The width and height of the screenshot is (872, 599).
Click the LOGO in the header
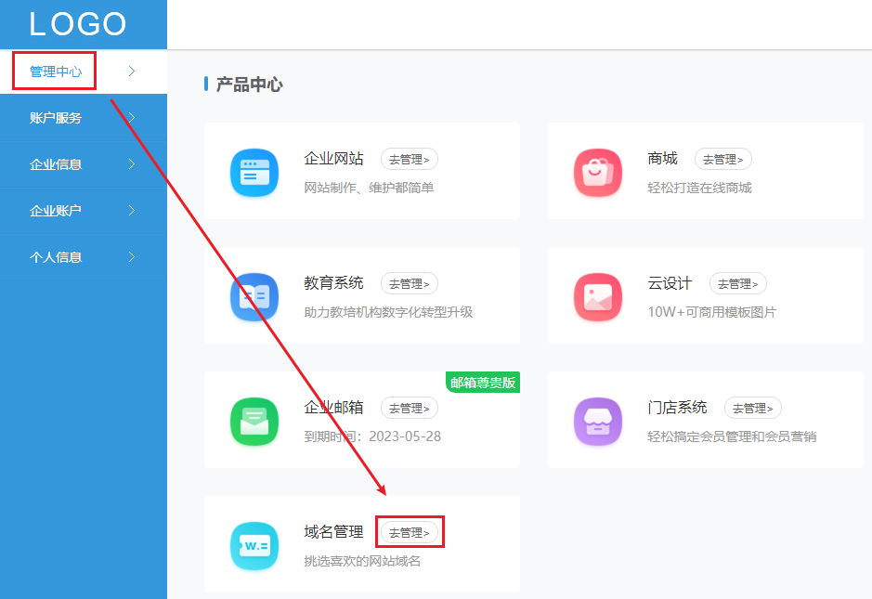coord(78,24)
